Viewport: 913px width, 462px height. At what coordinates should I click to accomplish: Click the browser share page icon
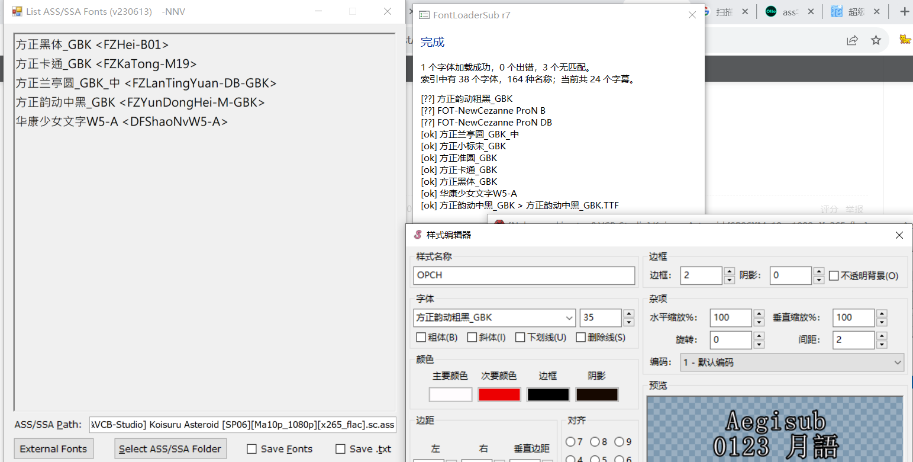(x=852, y=40)
